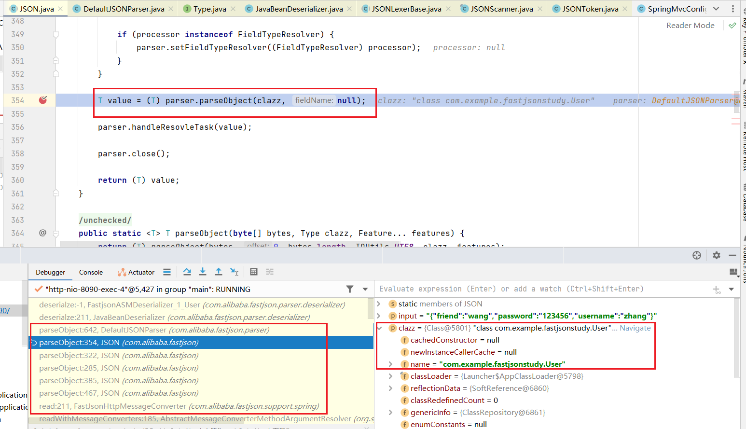Expand the genericInfo field node
Image resolution: width=746 pixels, height=429 pixels.
pos(391,412)
